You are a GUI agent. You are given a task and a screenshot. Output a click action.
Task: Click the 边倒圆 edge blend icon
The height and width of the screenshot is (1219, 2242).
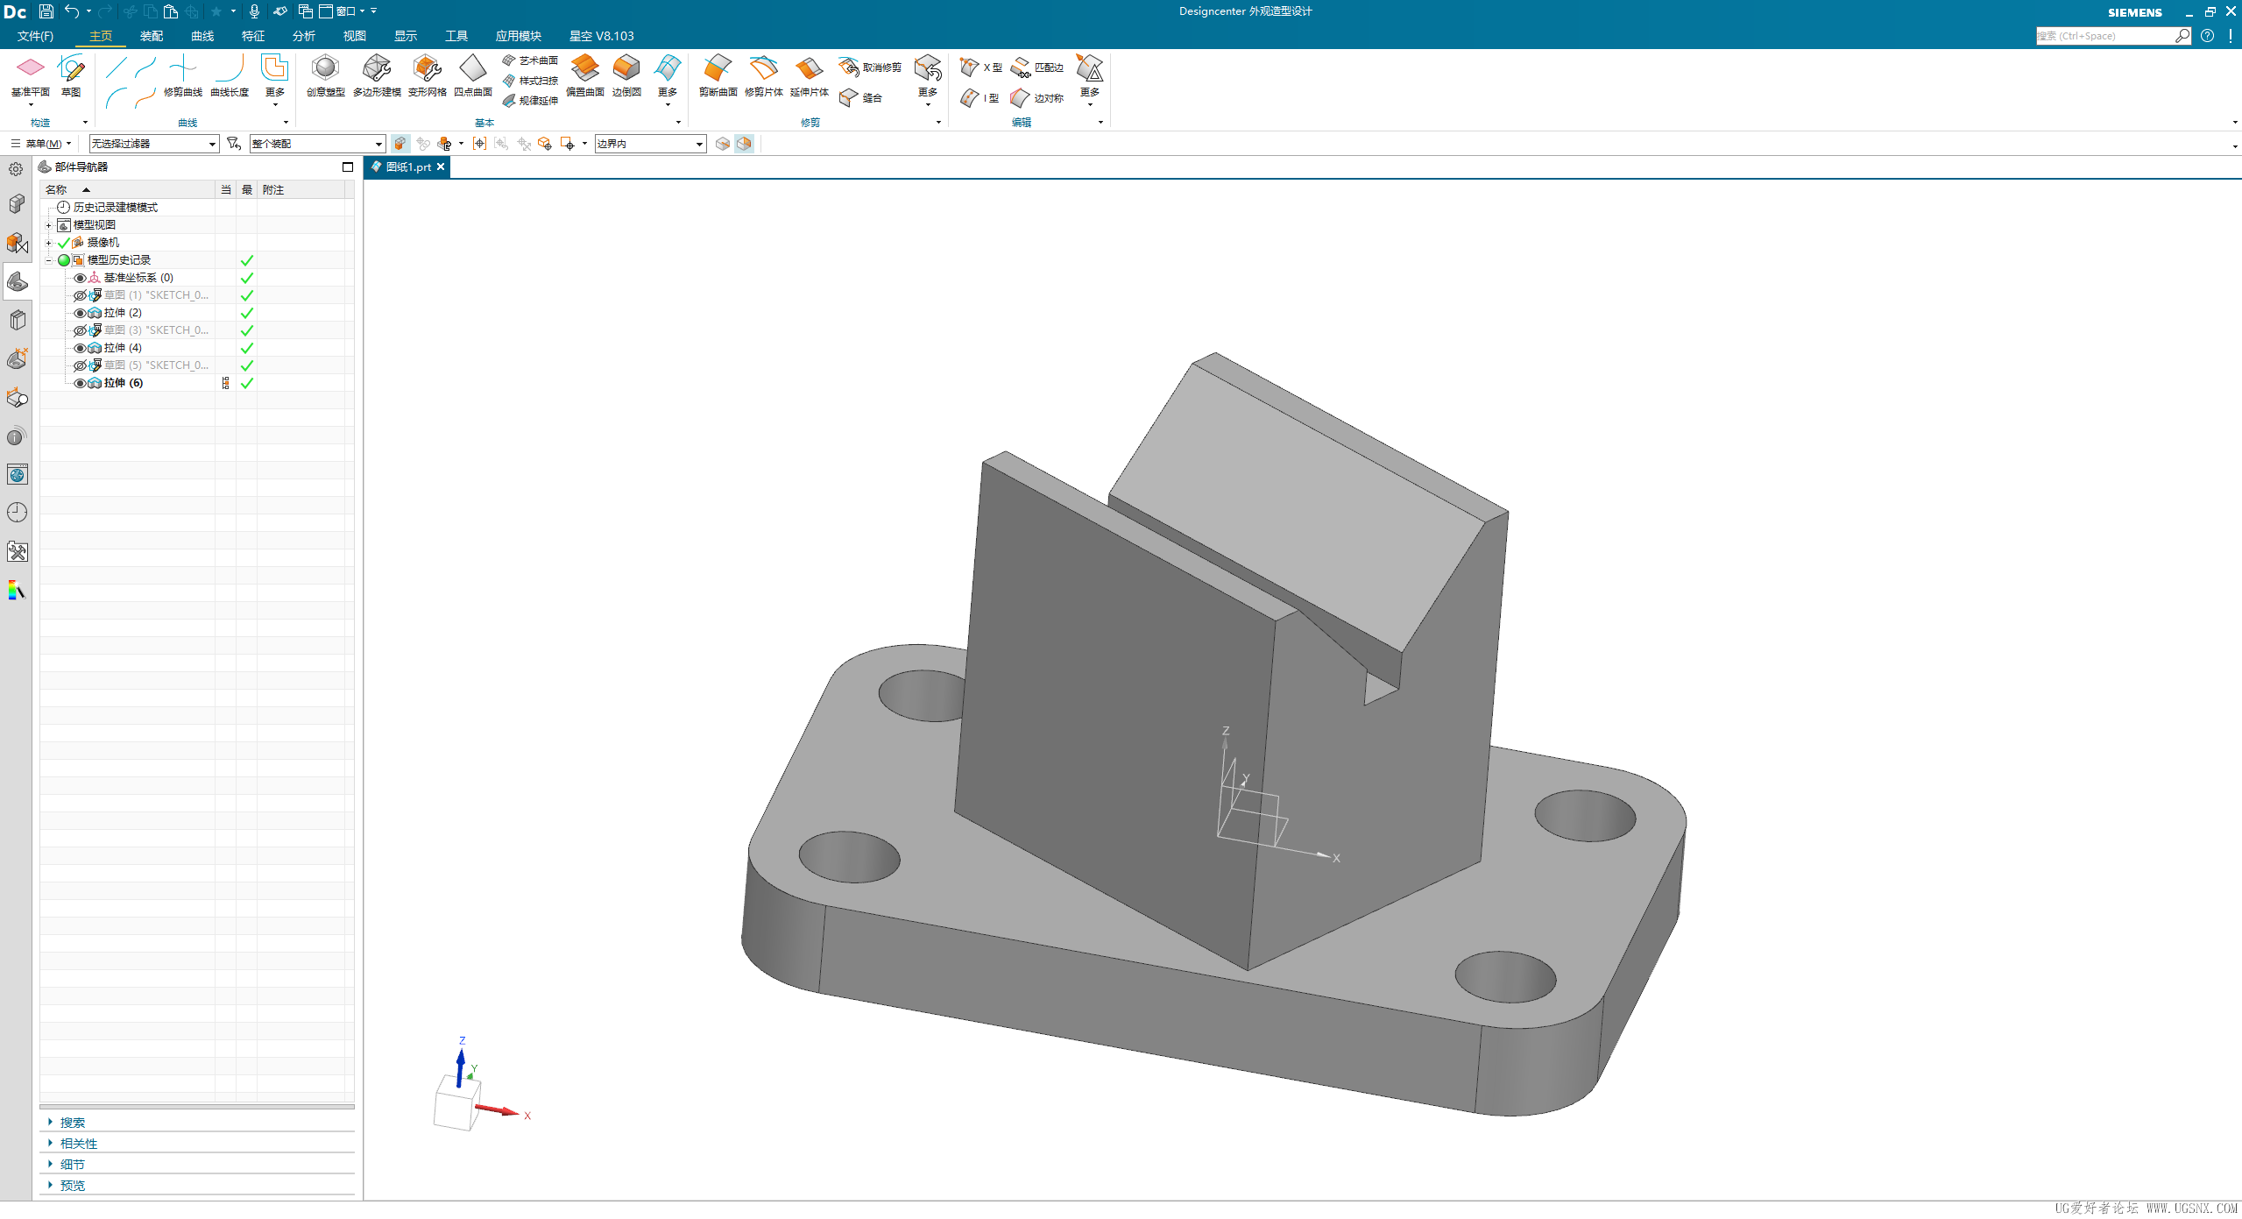coord(626,68)
